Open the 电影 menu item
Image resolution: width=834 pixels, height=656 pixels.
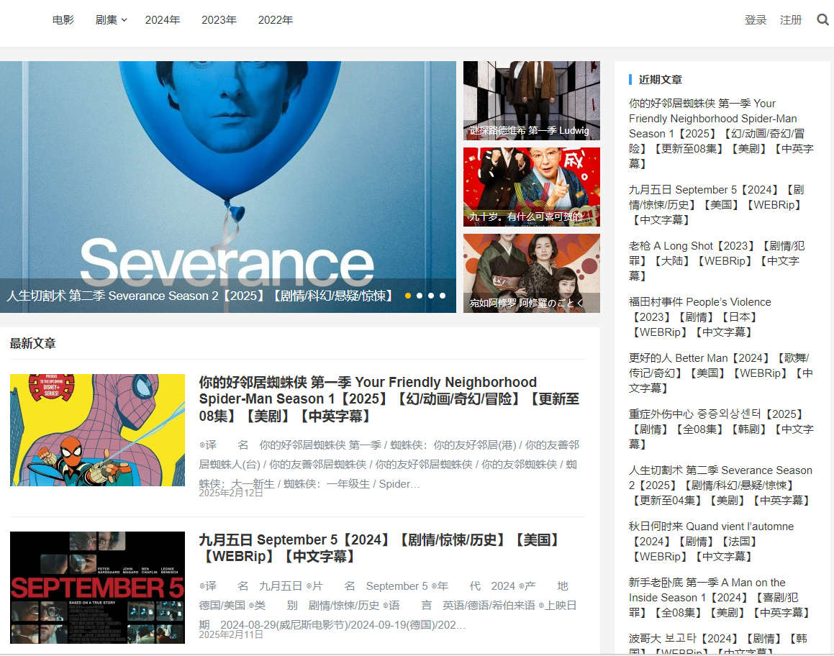point(63,19)
